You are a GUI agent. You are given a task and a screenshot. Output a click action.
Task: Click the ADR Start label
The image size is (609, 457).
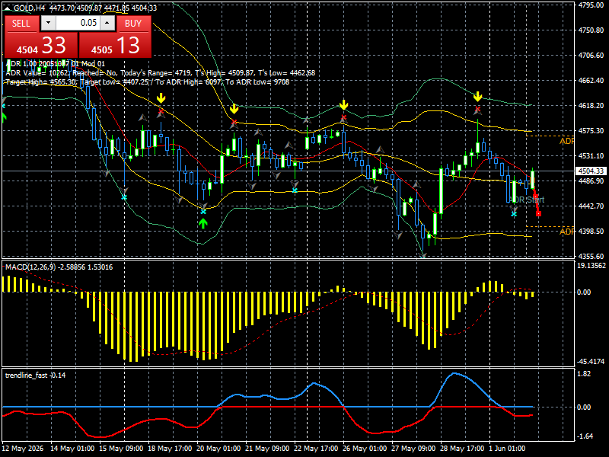coord(527,200)
